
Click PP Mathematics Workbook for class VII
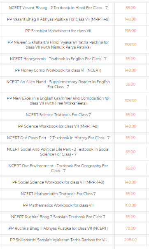[58, 205]
